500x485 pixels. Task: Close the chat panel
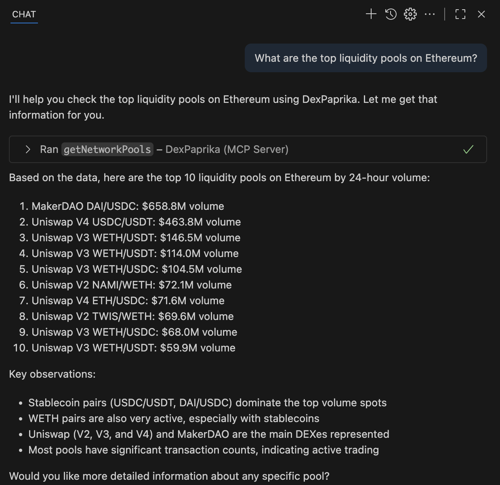[x=481, y=14]
